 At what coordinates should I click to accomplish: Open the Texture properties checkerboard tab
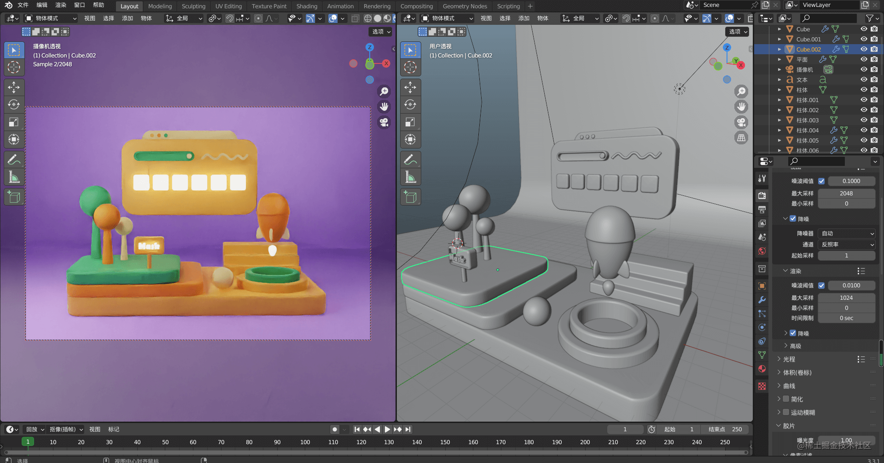(x=762, y=386)
